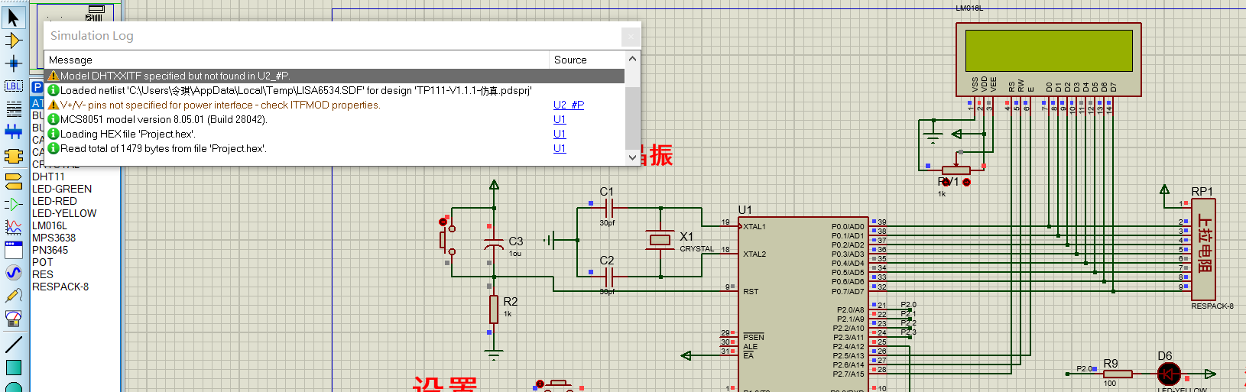Screen dimensions: 1246x392
Task: Click the reset push button switch
Action: 448,240
